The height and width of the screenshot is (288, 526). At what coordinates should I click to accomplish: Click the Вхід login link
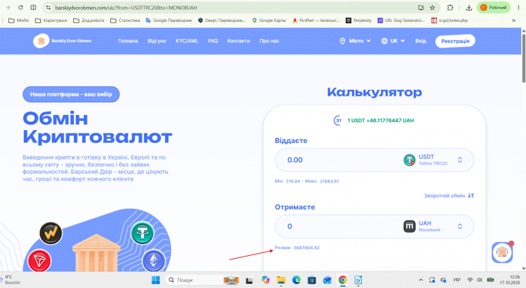(421, 41)
